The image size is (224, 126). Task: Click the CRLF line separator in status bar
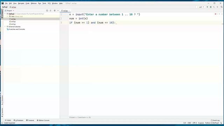[x=189, y=123]
